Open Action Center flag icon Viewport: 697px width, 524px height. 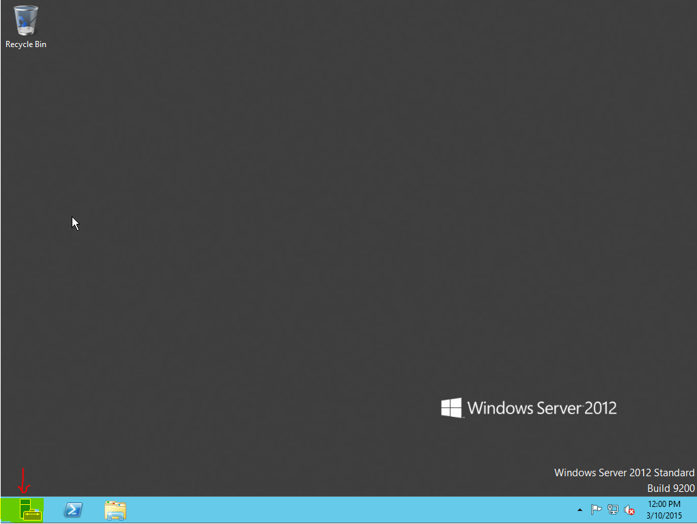pyautogui.click(x=596, y=510)
